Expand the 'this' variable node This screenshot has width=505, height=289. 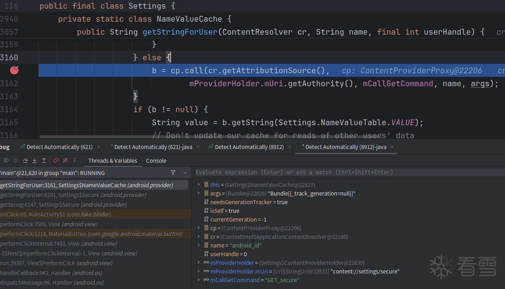198,185
